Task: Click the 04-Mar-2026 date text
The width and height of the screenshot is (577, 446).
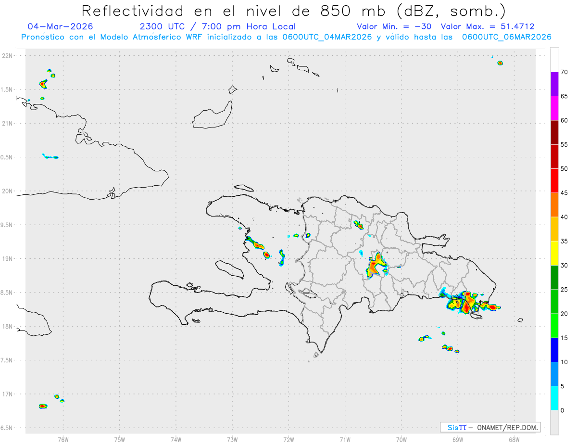Action: tap(61, 26)
